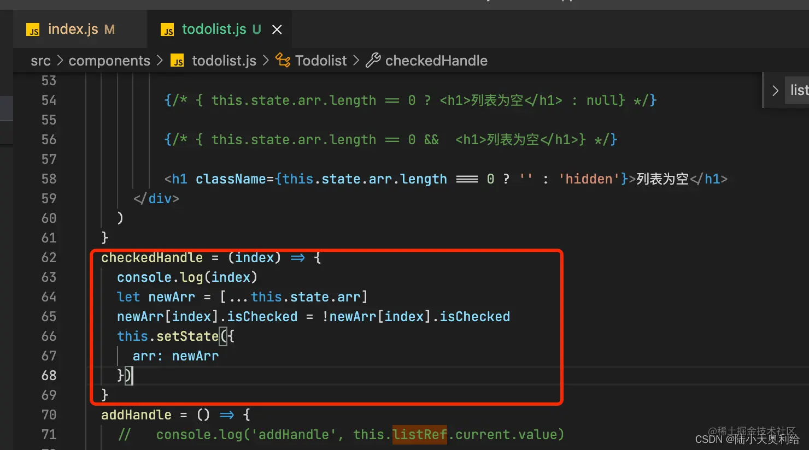
Task: Expand breadcrumb chevron after src
Action: pos(60,60)
